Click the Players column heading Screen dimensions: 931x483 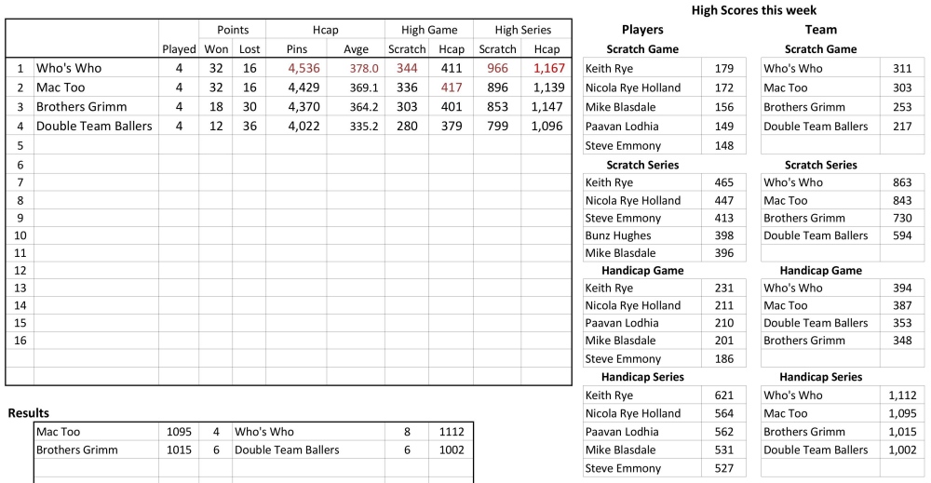[x=642, y=30]
